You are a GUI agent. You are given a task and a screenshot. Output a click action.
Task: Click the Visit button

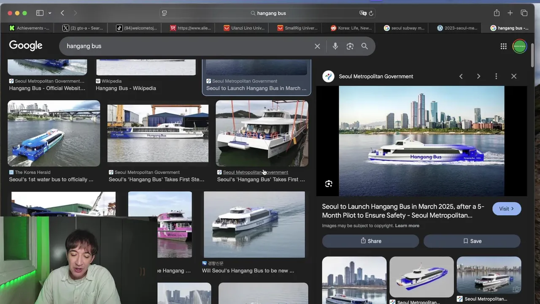[x=507, y=209]
